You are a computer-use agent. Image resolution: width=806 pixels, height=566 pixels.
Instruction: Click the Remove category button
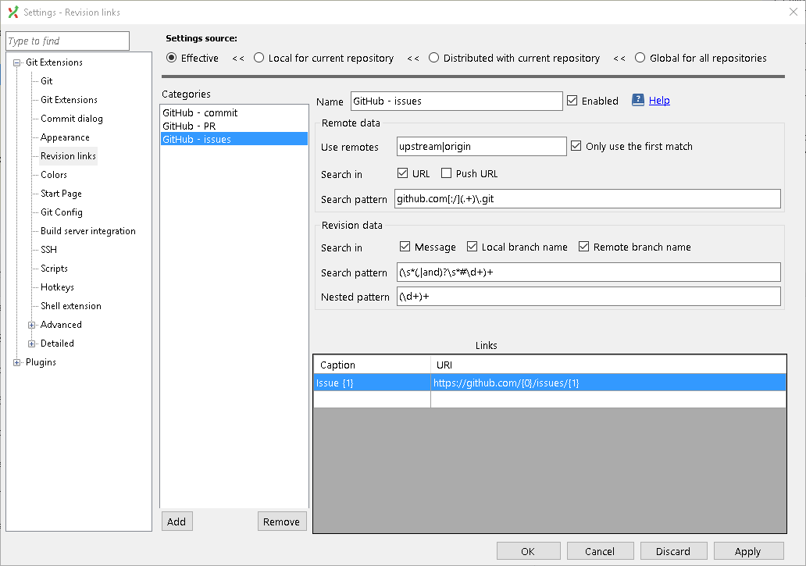282,522
